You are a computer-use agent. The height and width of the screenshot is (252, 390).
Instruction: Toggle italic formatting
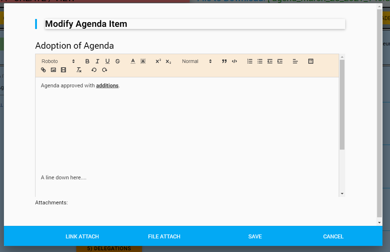97,61
